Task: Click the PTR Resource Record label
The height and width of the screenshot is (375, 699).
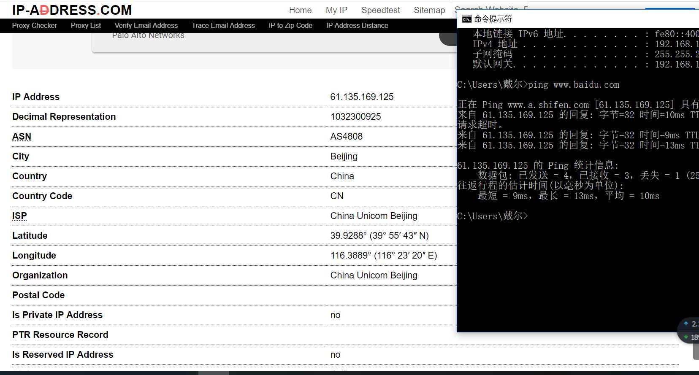Action: 60,335
